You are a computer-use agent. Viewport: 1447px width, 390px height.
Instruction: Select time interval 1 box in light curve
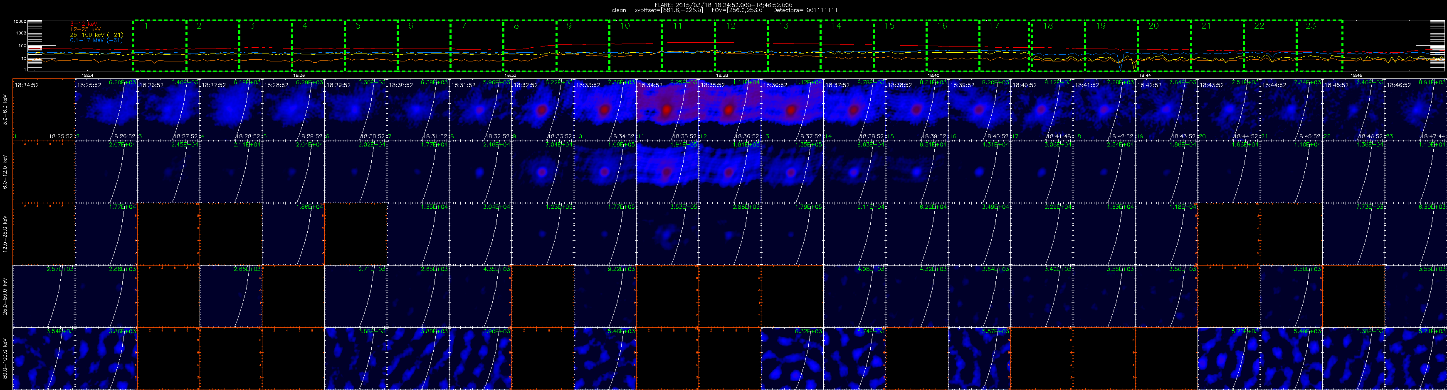point(160,46)
